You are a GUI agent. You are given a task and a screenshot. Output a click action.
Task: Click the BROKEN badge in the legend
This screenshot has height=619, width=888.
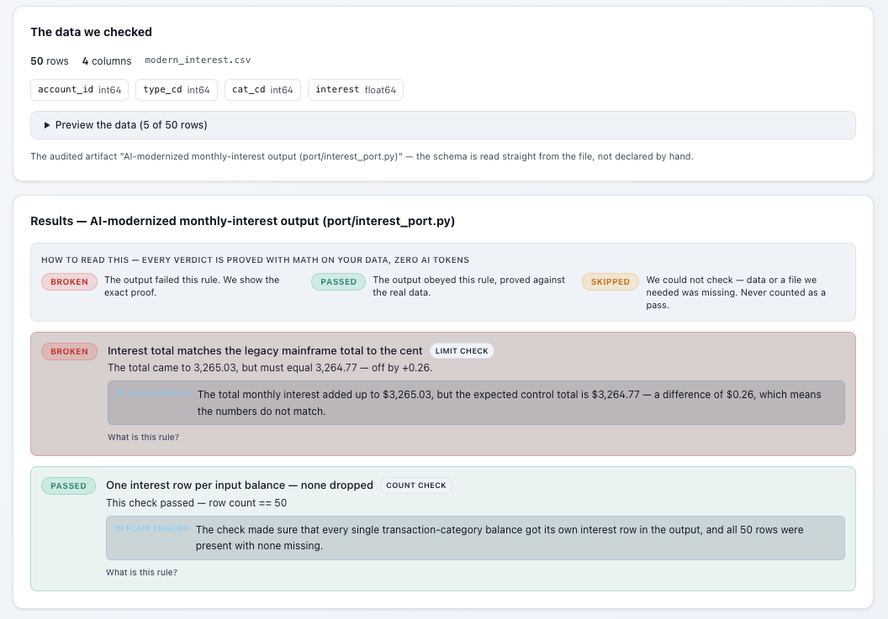point(69,281)
